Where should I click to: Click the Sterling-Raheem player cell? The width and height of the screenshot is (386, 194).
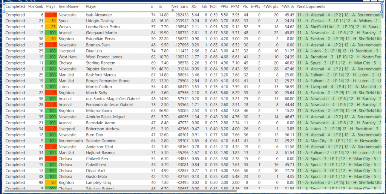(101, 63)
